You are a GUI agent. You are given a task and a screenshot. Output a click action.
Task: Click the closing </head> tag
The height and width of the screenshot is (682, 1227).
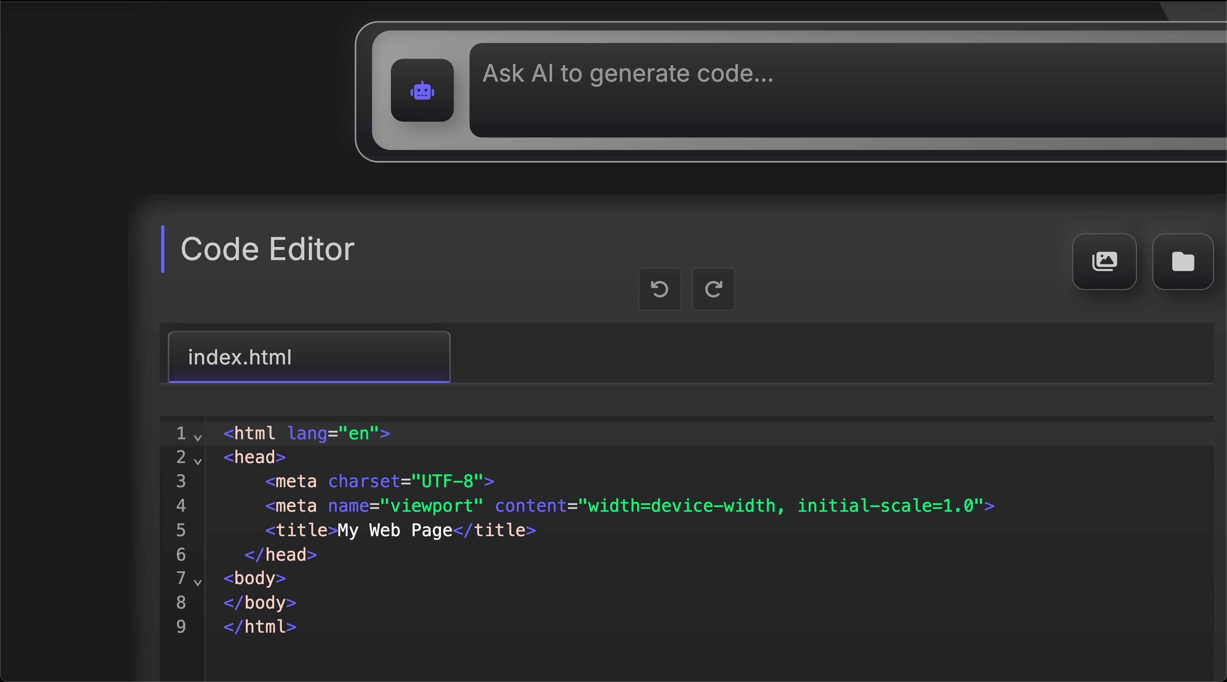click(x=280, y=555)
